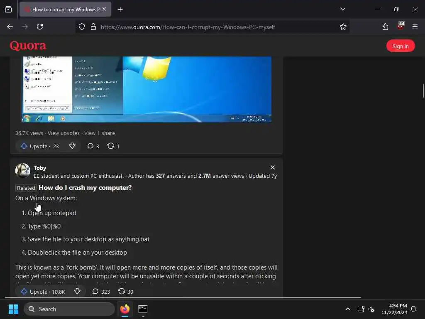The height and width of the screenshot is (319, 425).
Task: Share Toby's answer showing 30 shares
Action: coord(126,292)
